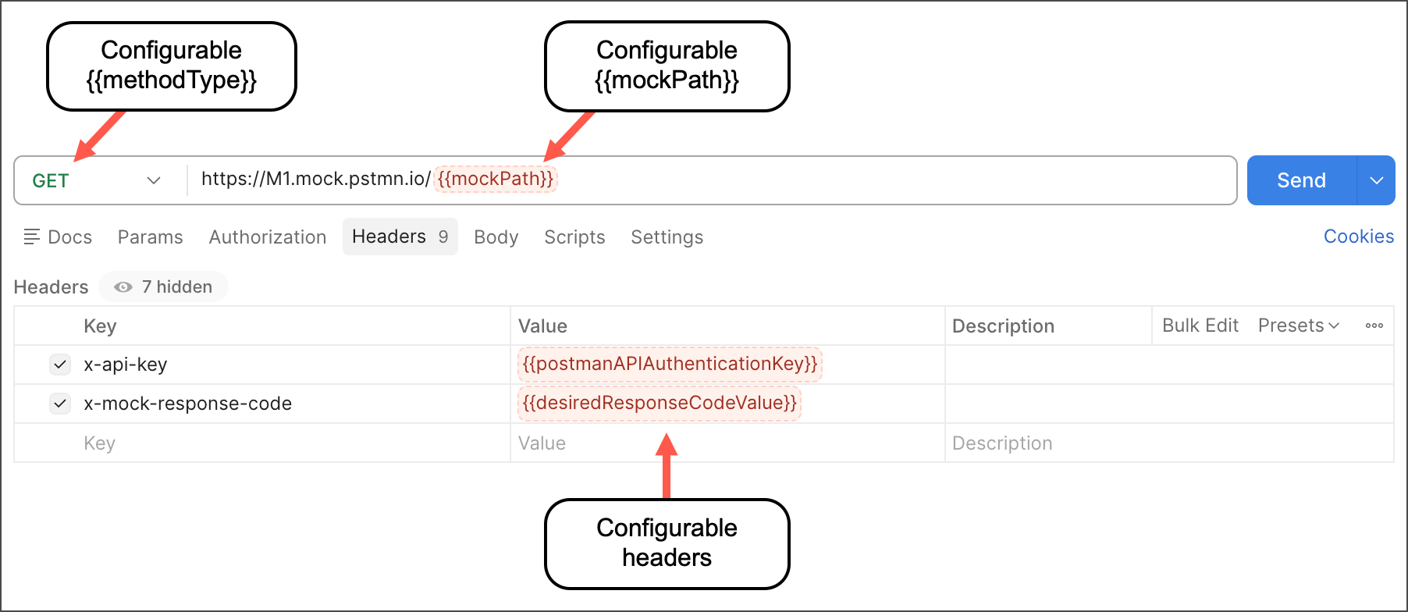Open the headers three-dot options menu

point(1374,326)
